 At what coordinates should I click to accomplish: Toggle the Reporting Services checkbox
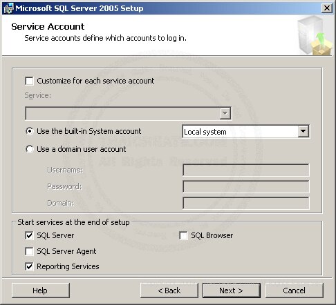click(29, 266)
